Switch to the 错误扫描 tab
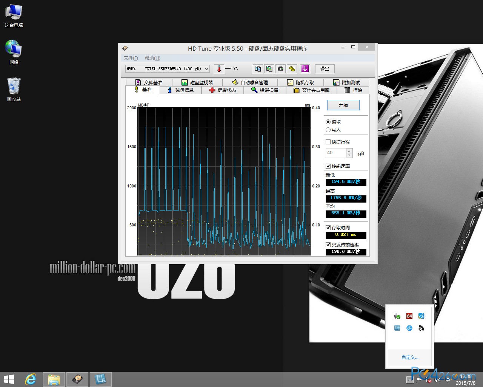 click(265, 90)
